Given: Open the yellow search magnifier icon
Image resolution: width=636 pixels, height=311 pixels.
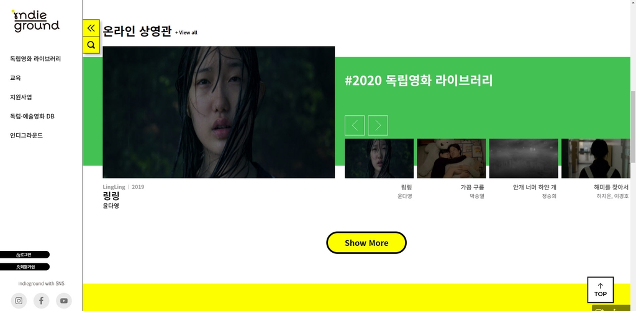Looking at the screenshot, I should coord(91,45).
